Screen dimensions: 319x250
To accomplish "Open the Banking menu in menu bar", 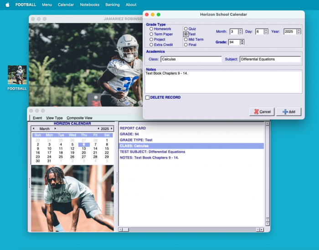I will (x=112, y=5).
